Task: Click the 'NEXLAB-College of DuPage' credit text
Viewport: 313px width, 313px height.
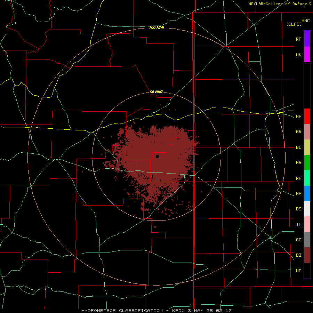Action: pyautogui.click(x=278, y=4)
